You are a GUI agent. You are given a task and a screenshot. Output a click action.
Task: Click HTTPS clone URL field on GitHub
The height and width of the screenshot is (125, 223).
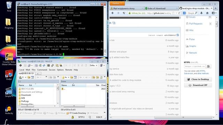(x=195, y=66)
